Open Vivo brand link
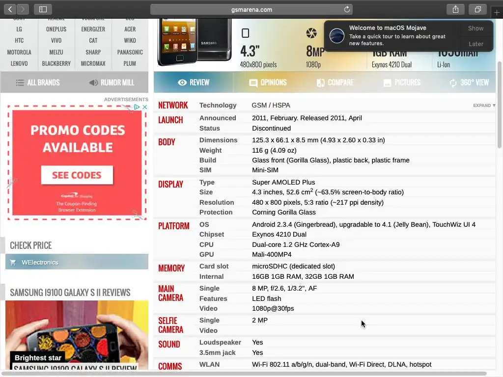Screen dimensions: 503x377 (56, 40)
